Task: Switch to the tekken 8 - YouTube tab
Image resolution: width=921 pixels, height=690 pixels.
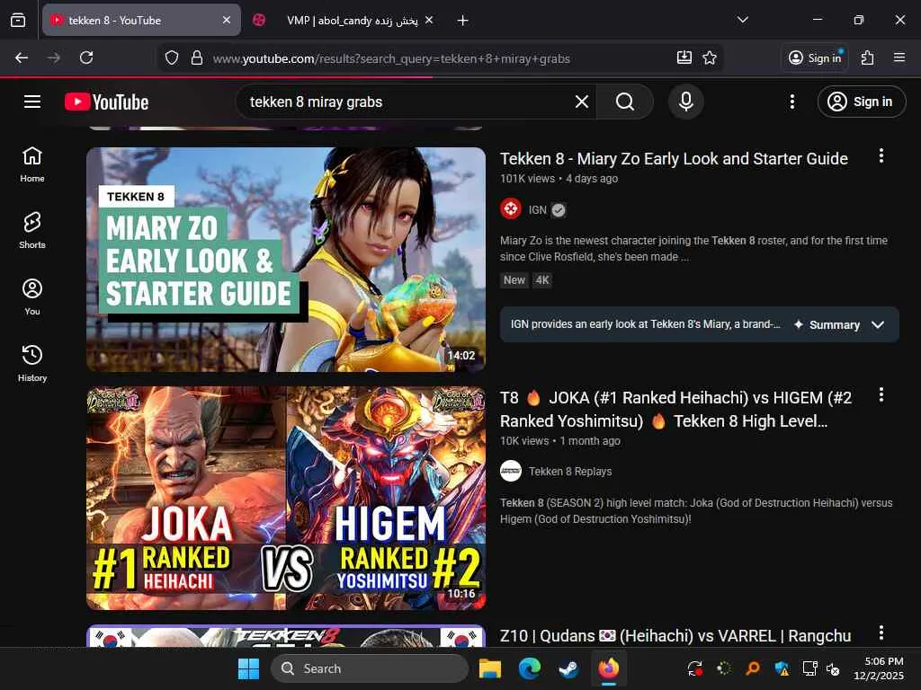Action: [141, 20]
